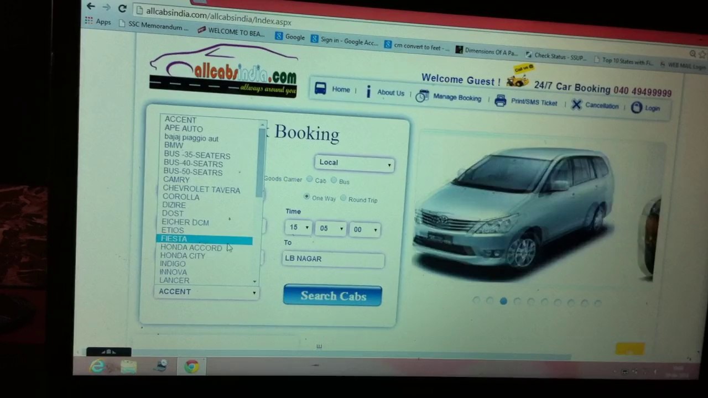The height and width of the screenshot is (398, 708).
Task: Open the WELCOME TO BEA... bookmark
Action: [231, 32]
